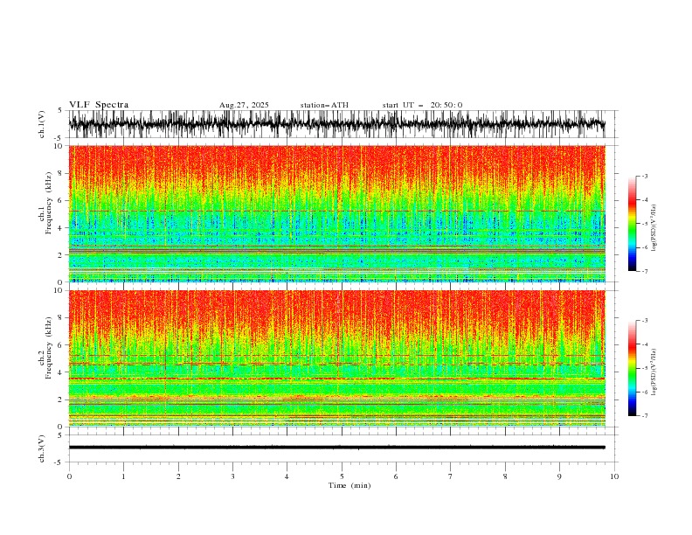
Task: Click the -5 tick label on ch.3(V) axis
Action: click(59, 462)
